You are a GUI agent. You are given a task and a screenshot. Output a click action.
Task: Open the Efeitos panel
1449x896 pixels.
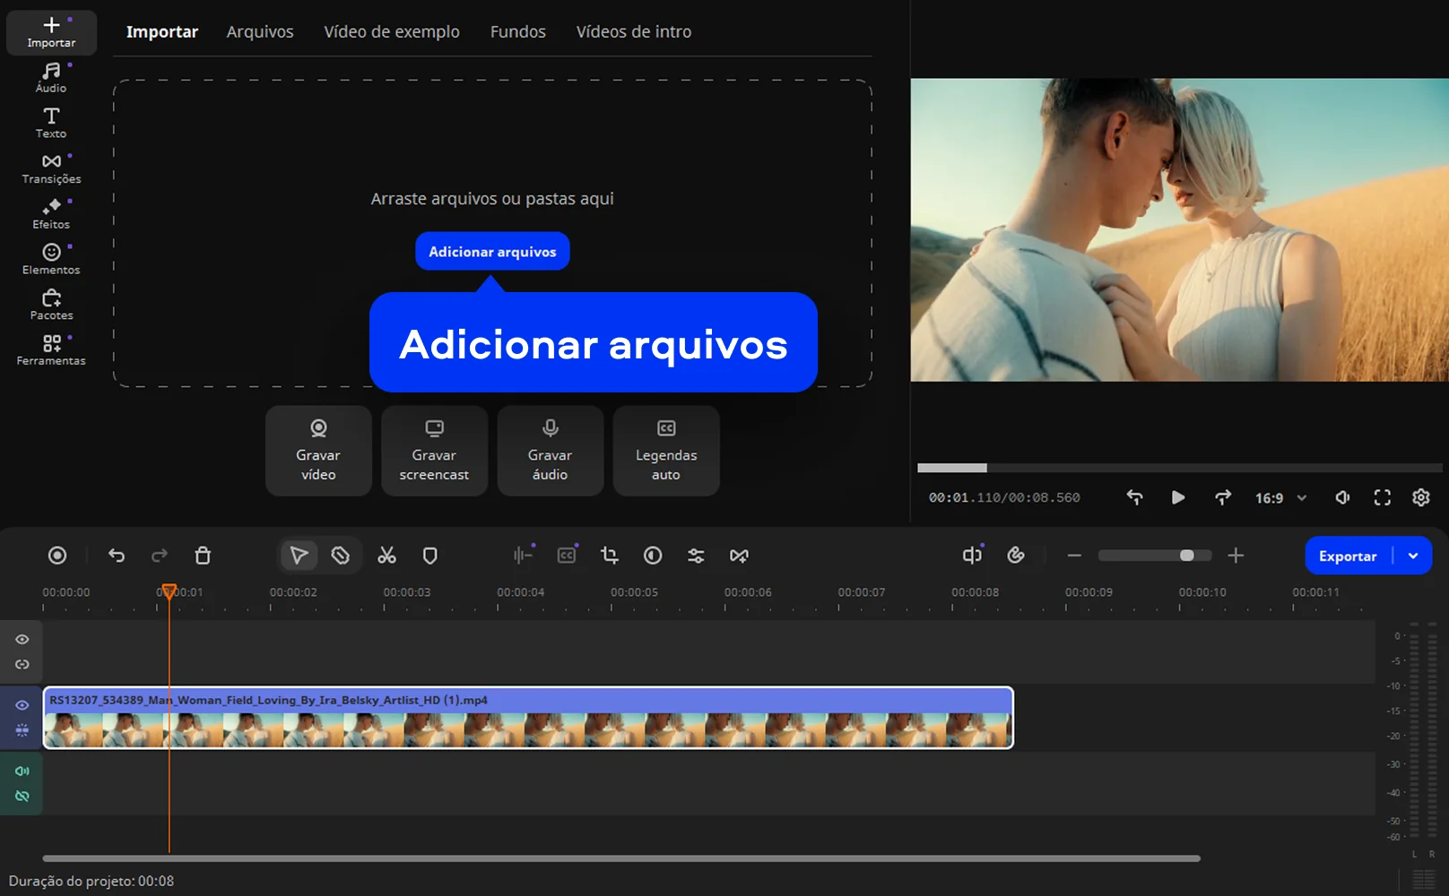click(51, 214)
